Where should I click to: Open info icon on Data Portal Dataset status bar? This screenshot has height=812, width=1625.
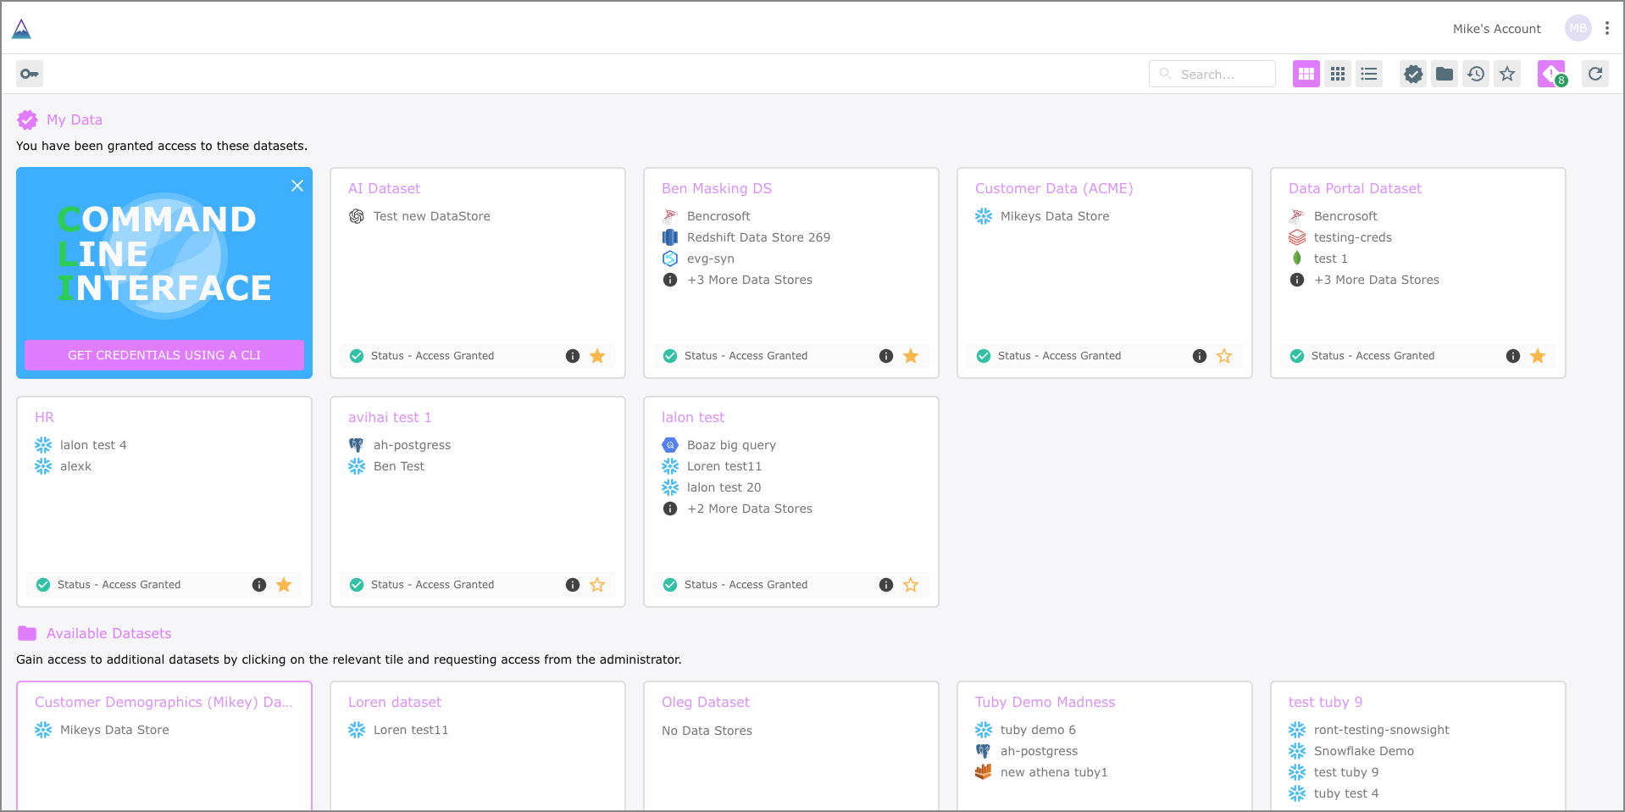click(x=1513, y=356)
